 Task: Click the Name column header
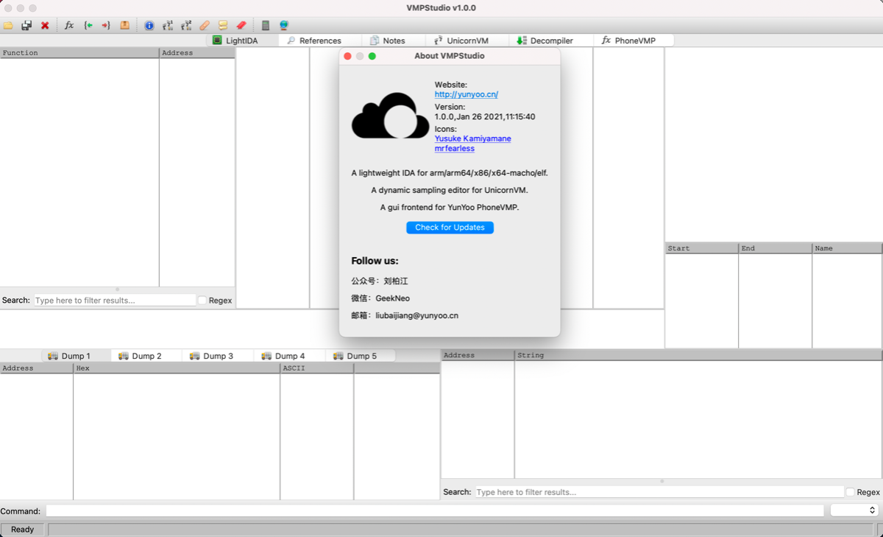coord(847,248)
